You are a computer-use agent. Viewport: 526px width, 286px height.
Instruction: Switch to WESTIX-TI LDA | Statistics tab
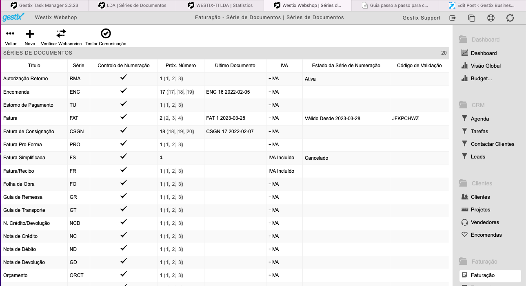[x=220, y=5]
